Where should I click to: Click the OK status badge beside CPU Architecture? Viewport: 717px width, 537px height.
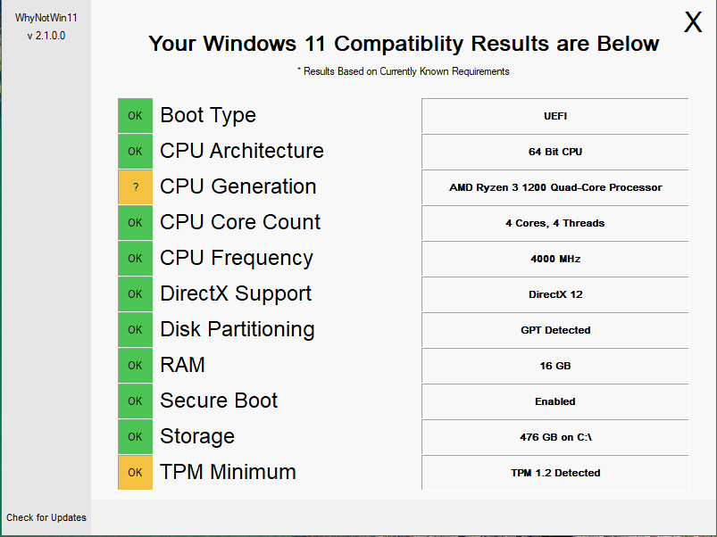(136, 151)
